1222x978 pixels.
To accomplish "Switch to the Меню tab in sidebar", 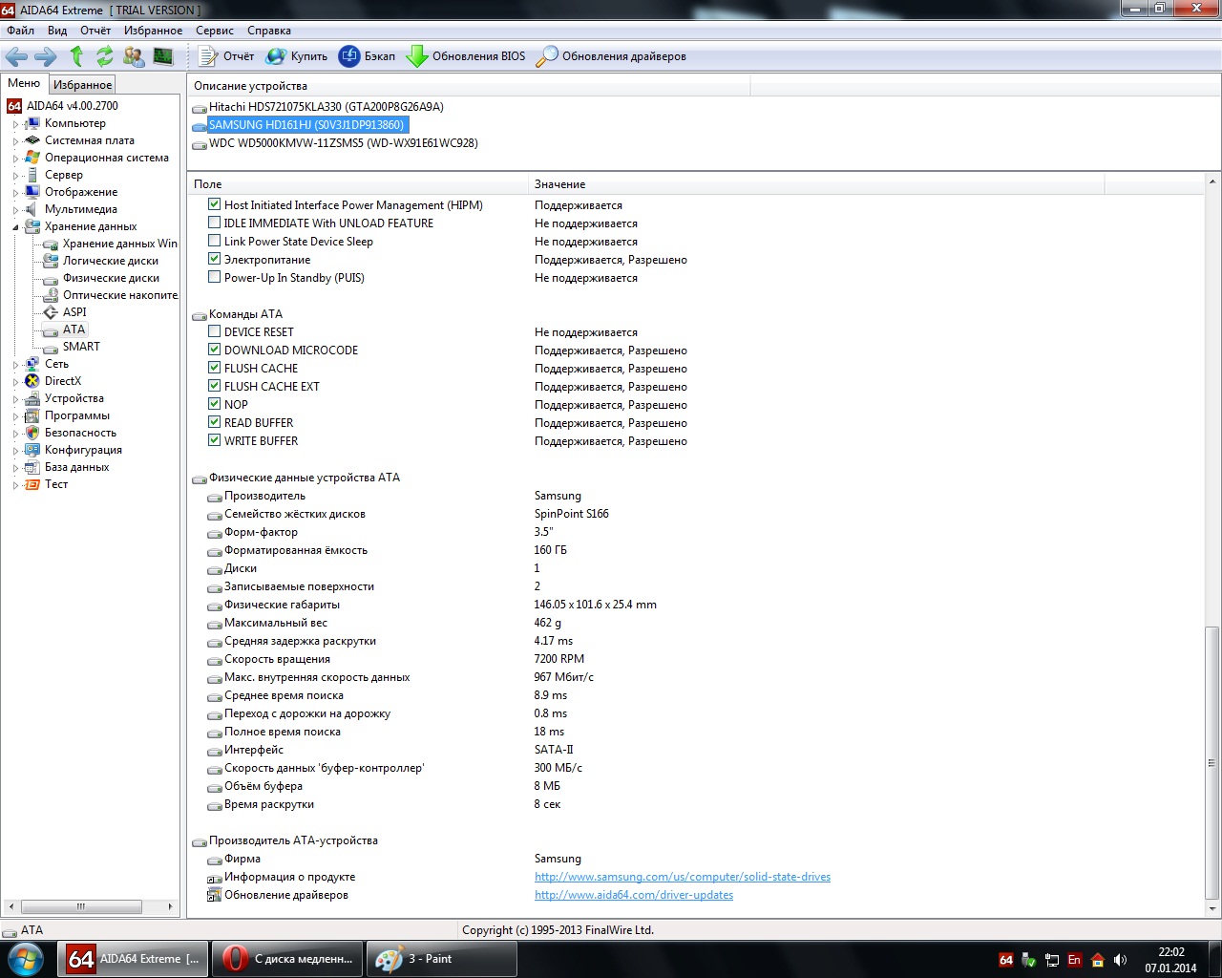I will point(24,84).
